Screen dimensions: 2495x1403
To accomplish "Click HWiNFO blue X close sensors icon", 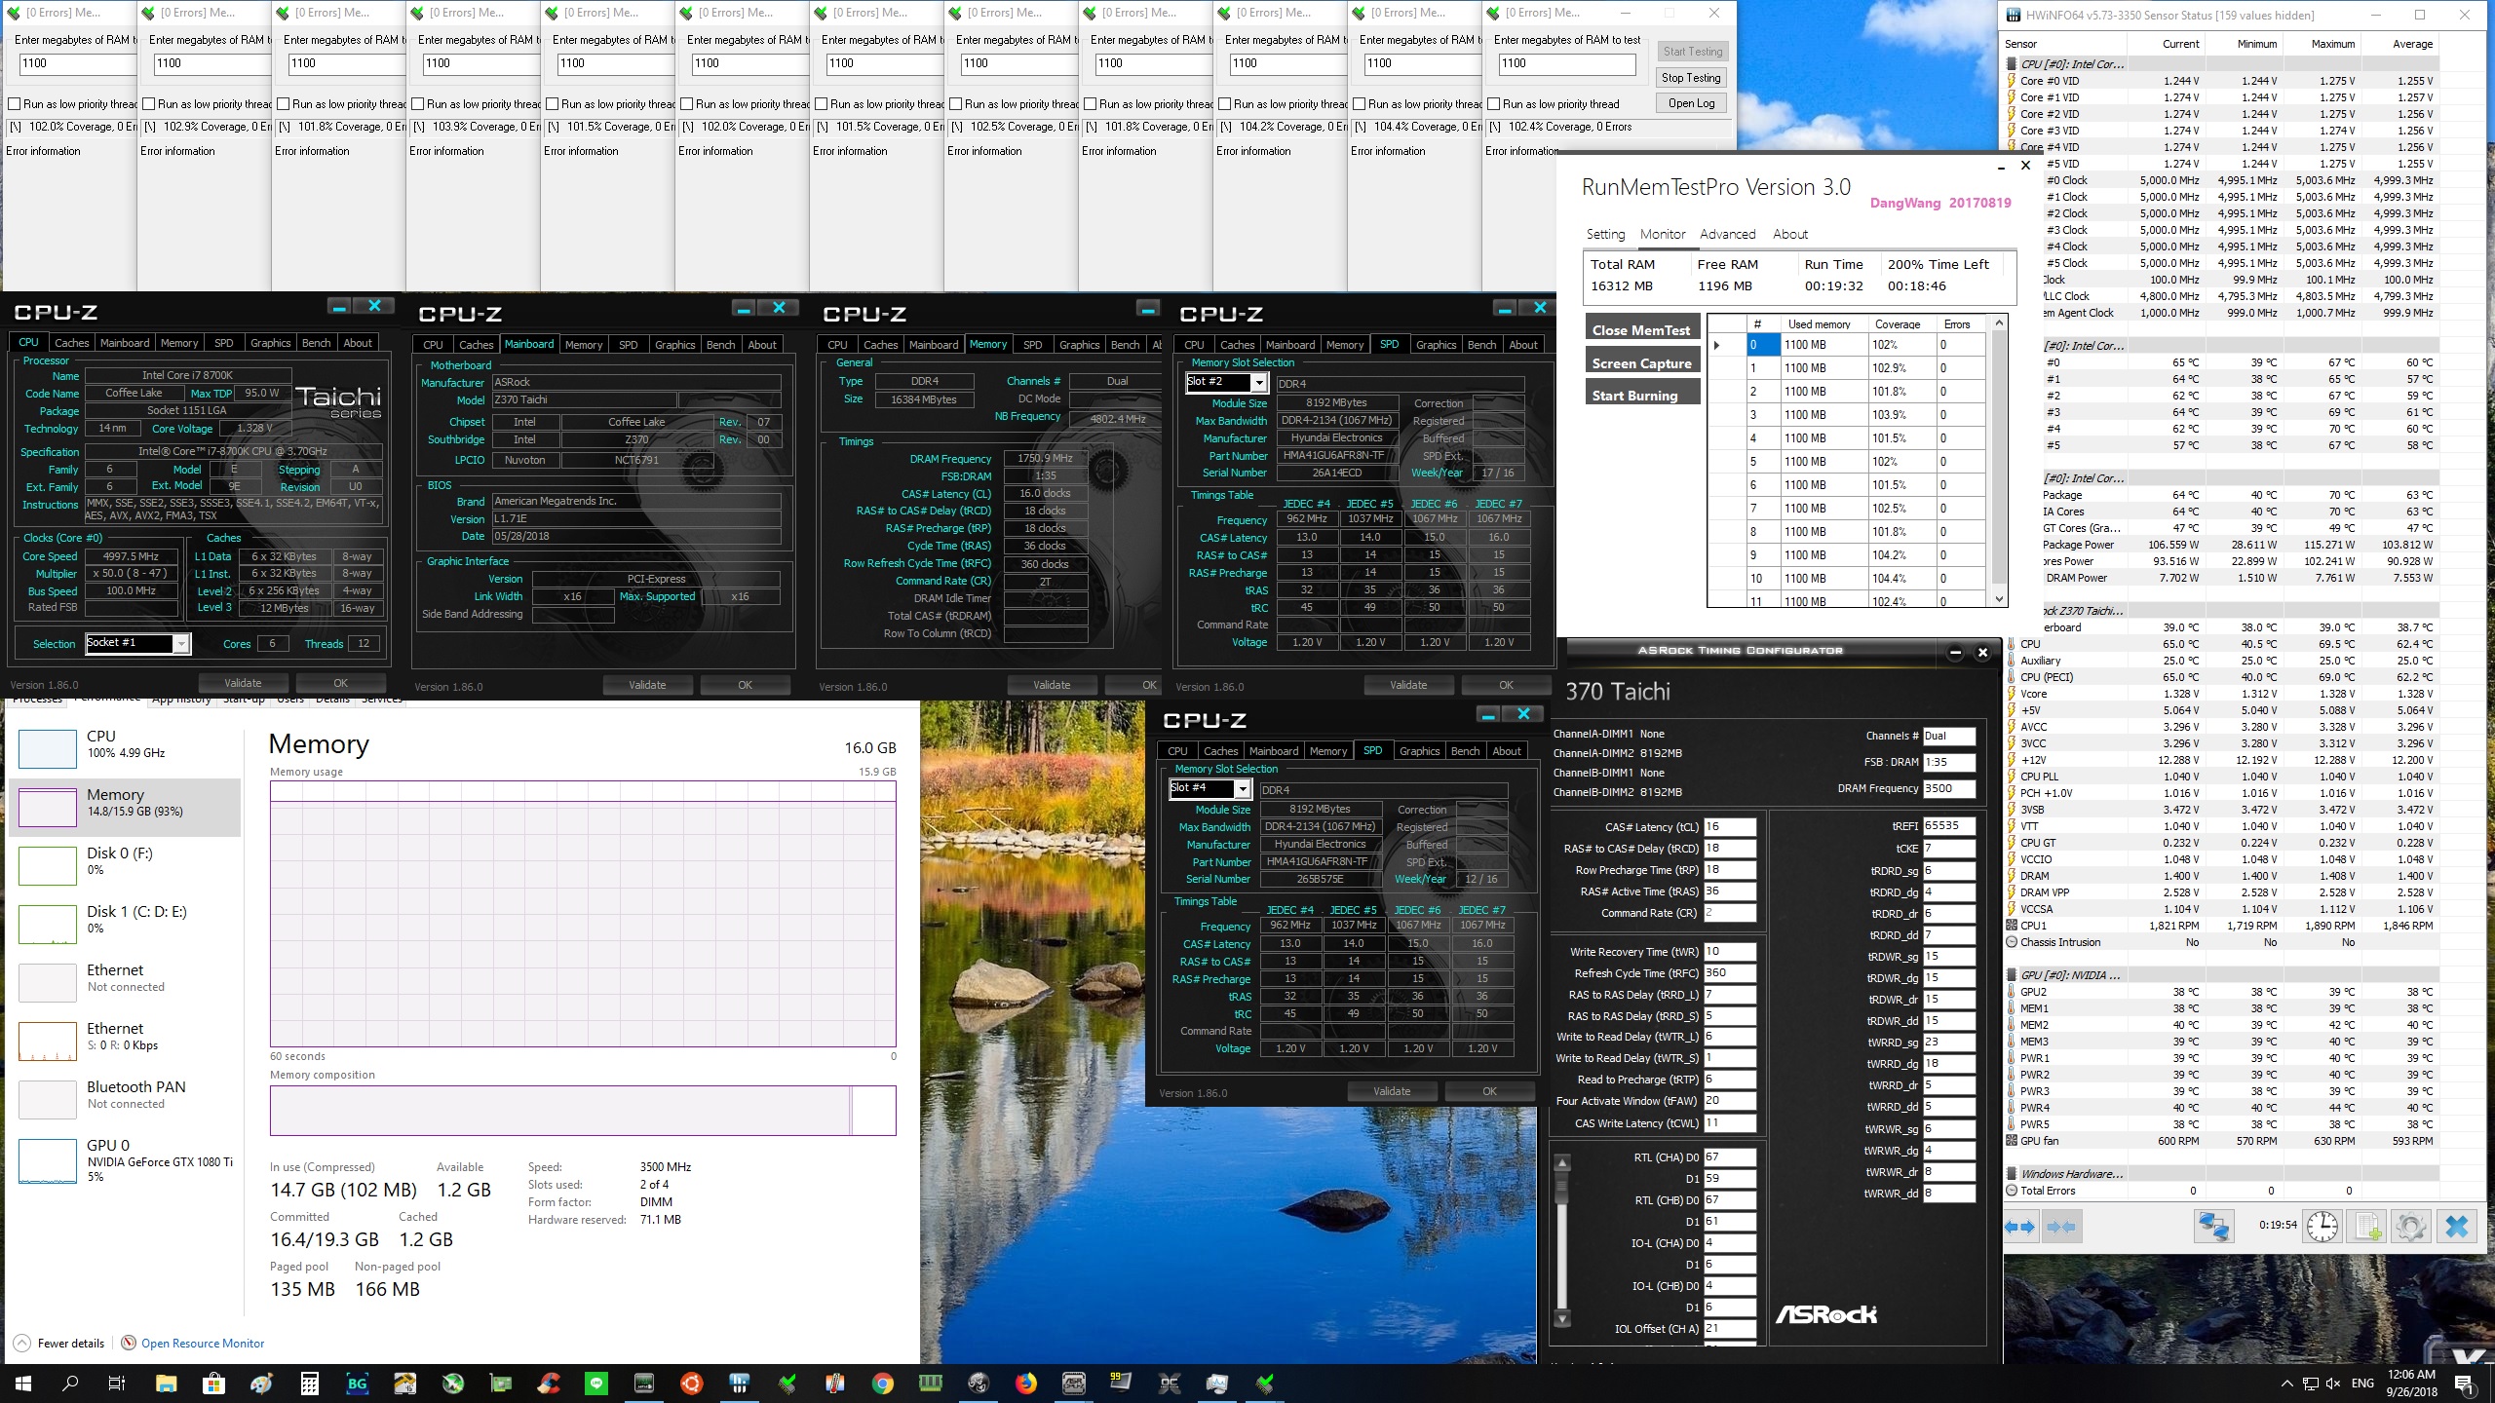I will pos(2457,1227).
